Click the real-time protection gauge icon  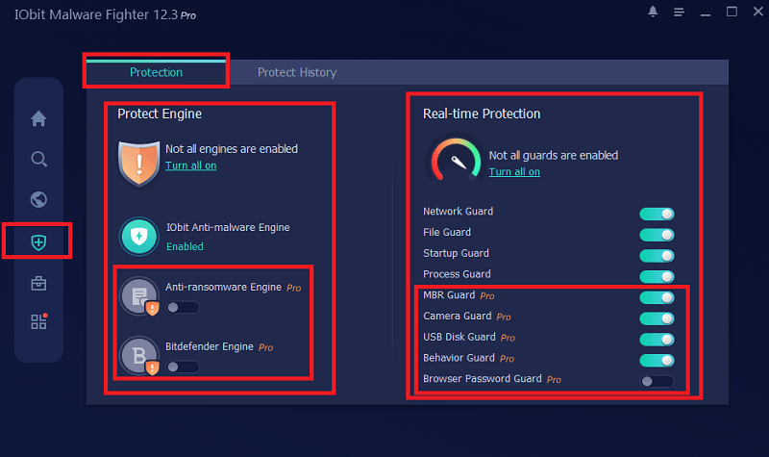point(456,160)
